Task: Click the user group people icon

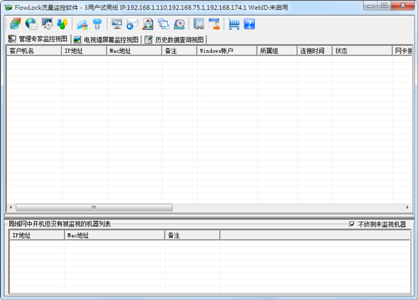Action: [63, 24]
